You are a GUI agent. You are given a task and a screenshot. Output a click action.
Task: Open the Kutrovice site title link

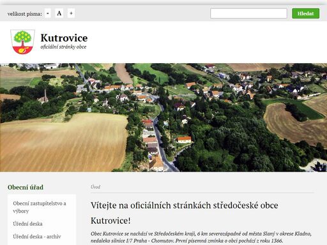[64, 38]
